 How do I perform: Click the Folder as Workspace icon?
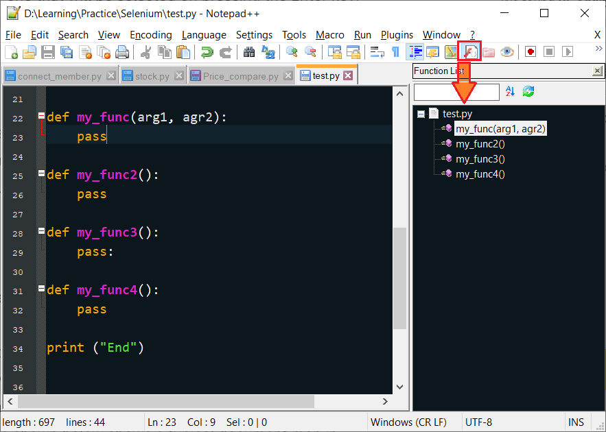pos(489,51)
